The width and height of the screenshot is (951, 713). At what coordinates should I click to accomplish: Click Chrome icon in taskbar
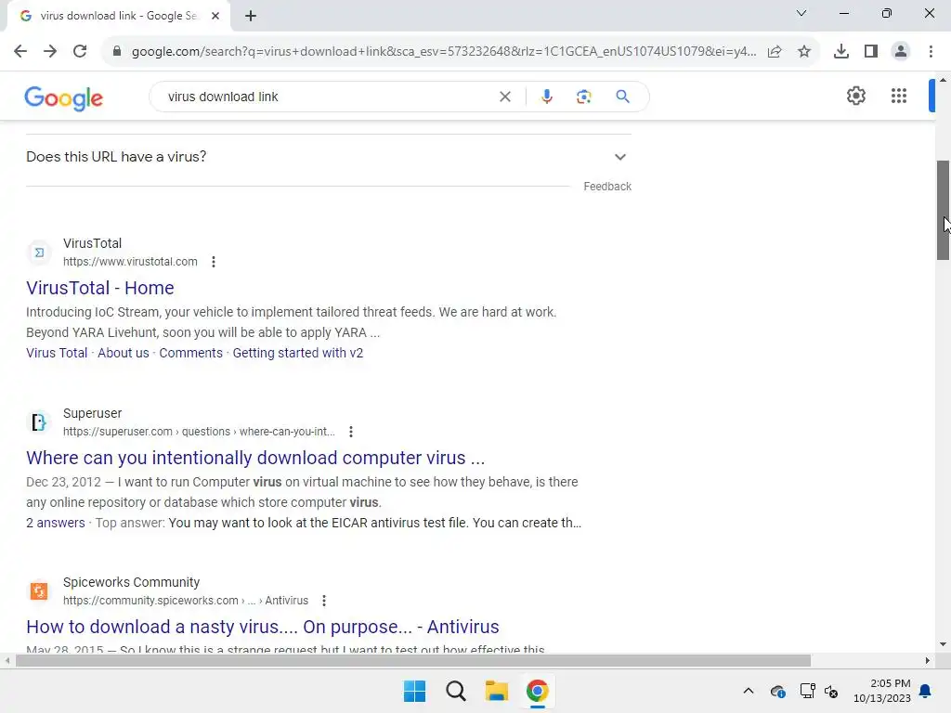point(537,691)
